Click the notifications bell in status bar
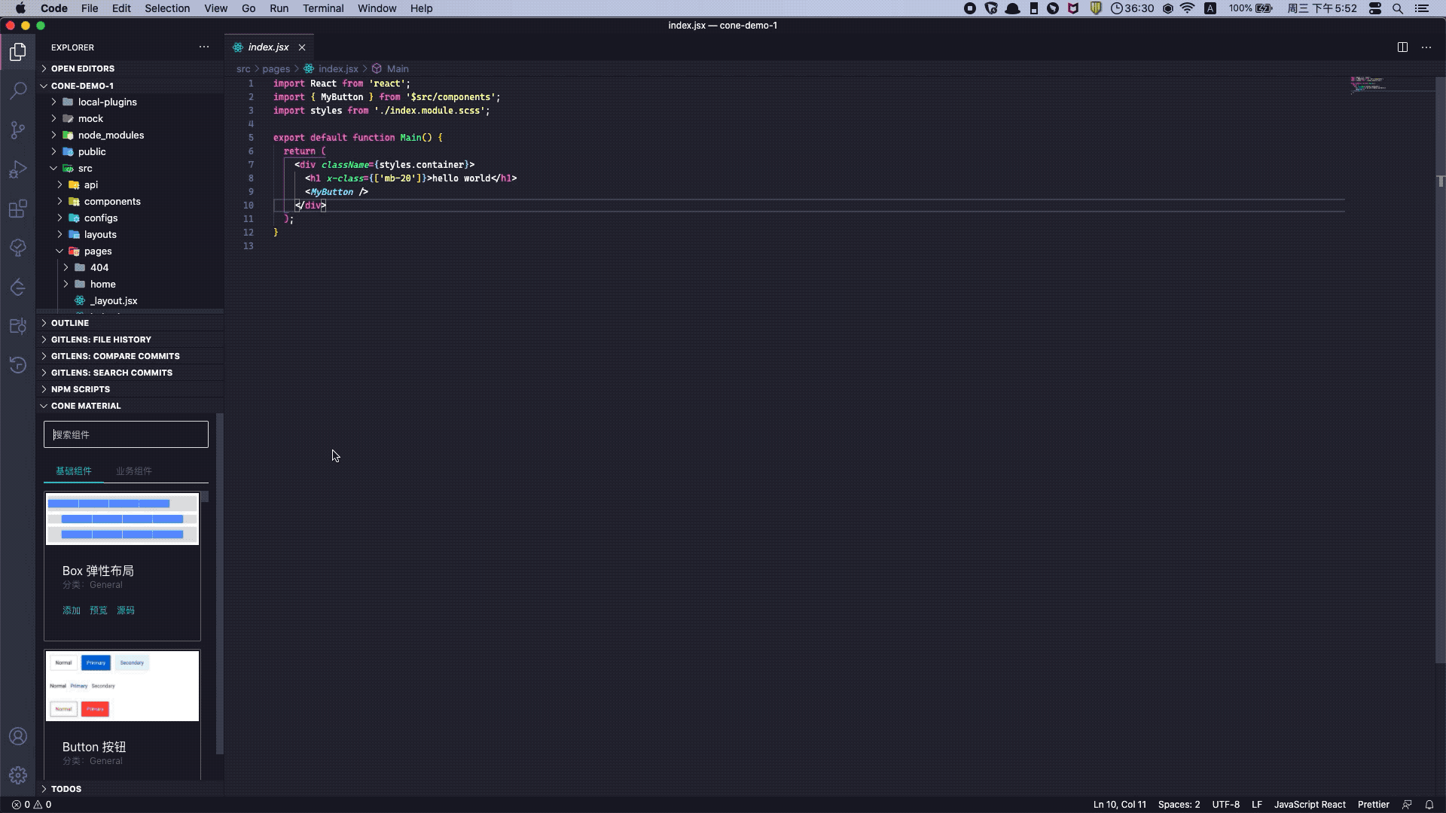 [1429, 804]
